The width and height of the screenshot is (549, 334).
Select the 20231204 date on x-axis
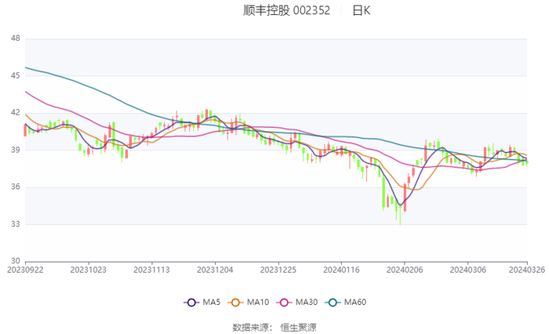coord(215,269)
